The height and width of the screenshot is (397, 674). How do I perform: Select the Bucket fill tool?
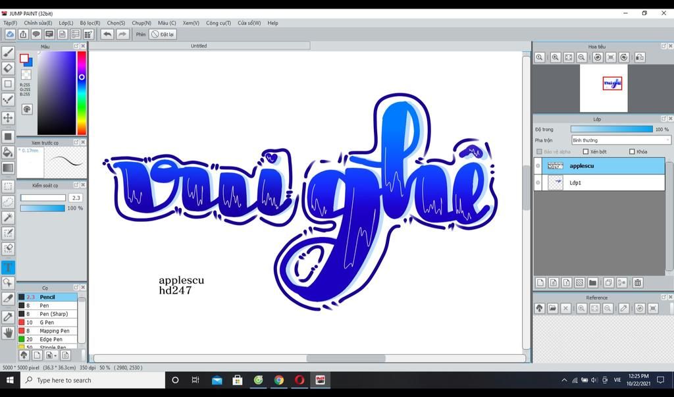tap(8, 152)
